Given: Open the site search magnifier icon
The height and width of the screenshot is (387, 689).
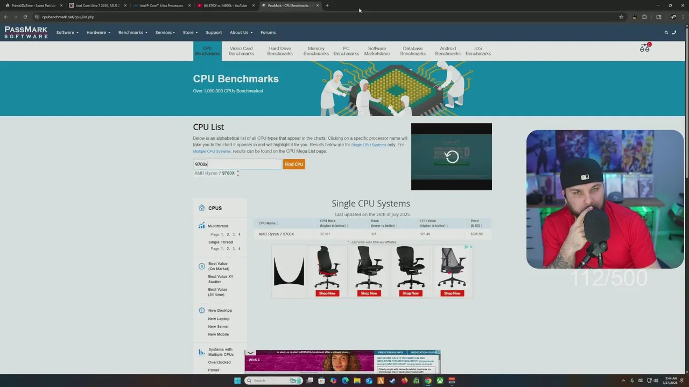Looking at the screenshot, I should point(666,32).
